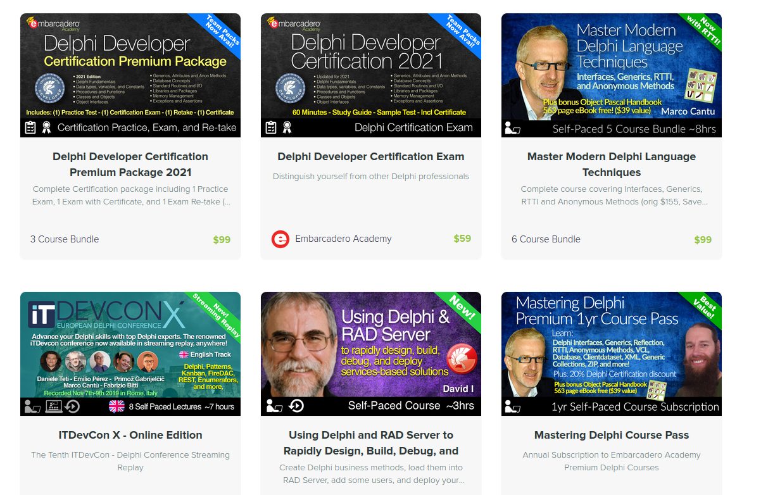Open the Mastering Delphi Course Pass title
This screenshot has width=768, height=495.
(612, 435)
